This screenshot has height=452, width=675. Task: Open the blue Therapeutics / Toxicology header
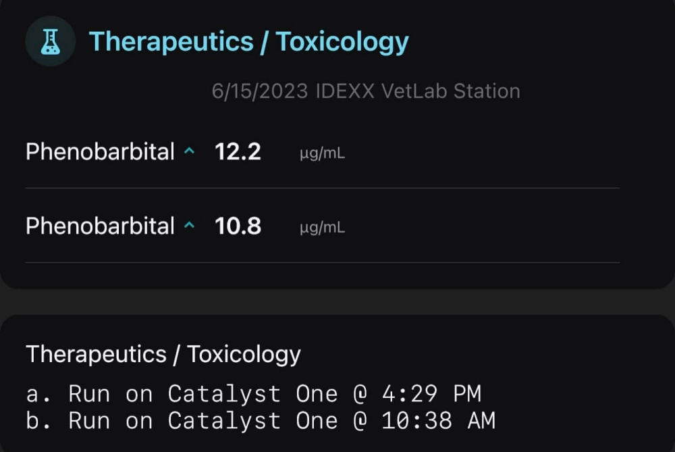point(248,42)
